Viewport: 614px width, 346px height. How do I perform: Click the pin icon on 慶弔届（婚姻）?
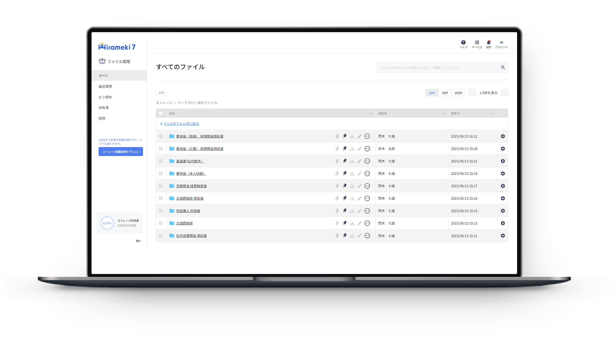(x=345, y=173)
